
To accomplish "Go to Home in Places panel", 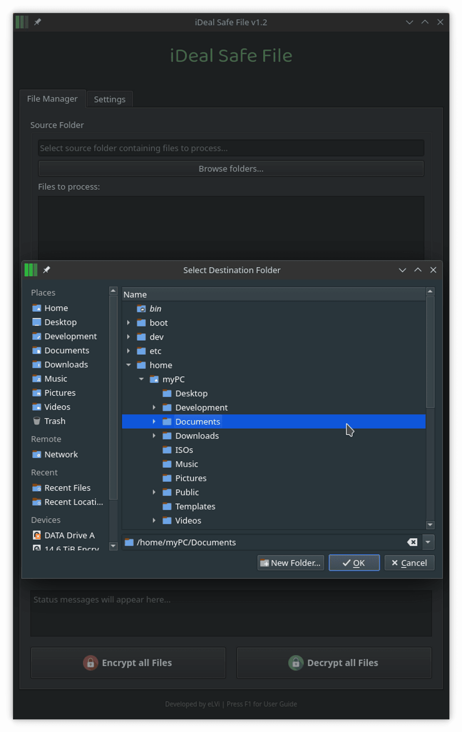I will tap(56, 308).
